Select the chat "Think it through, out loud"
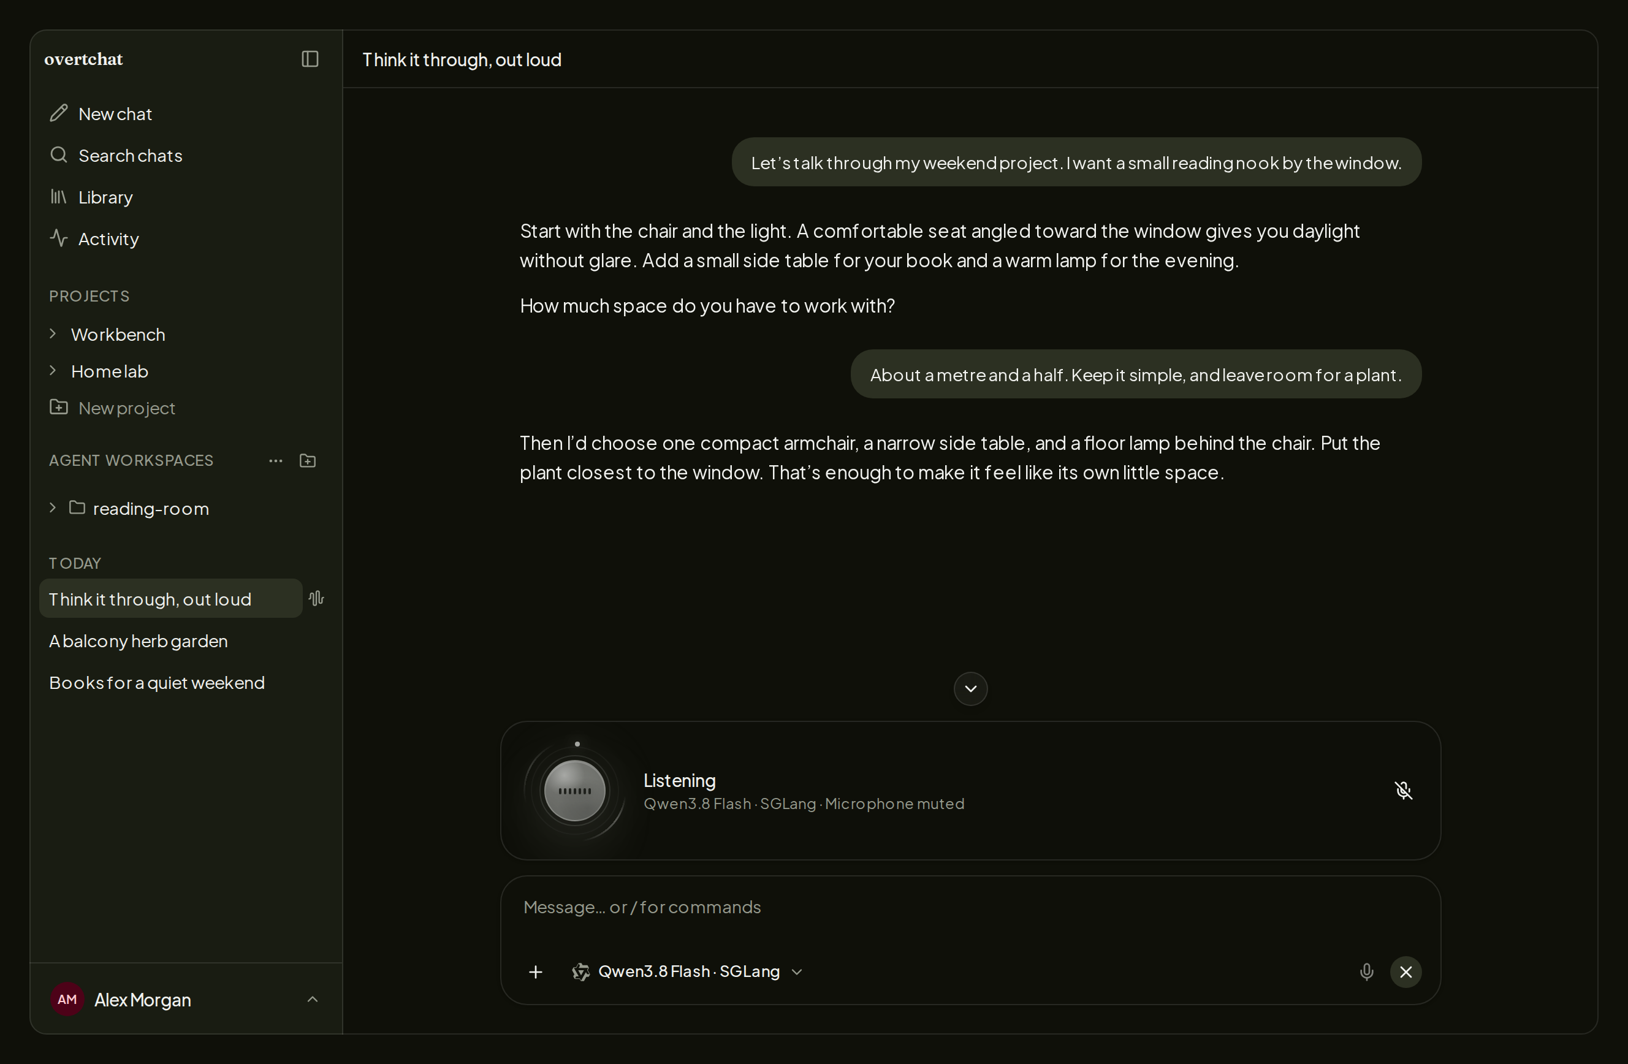 (x=171, y=599)
